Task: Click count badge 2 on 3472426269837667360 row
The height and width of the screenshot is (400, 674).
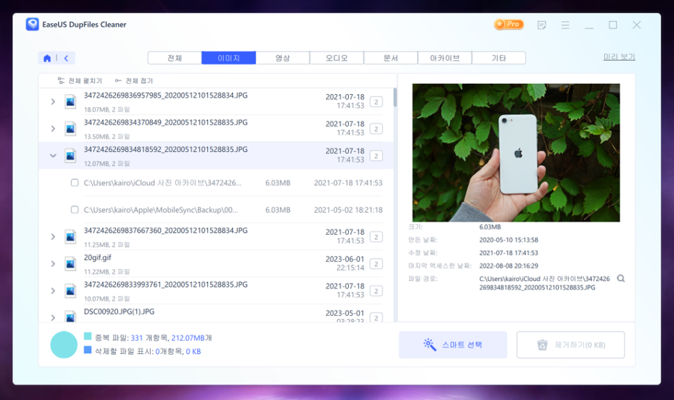Action: (376, 237)
